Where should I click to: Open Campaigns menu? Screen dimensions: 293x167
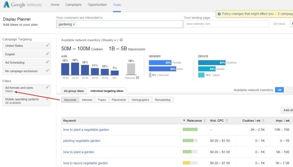point(74,5)
